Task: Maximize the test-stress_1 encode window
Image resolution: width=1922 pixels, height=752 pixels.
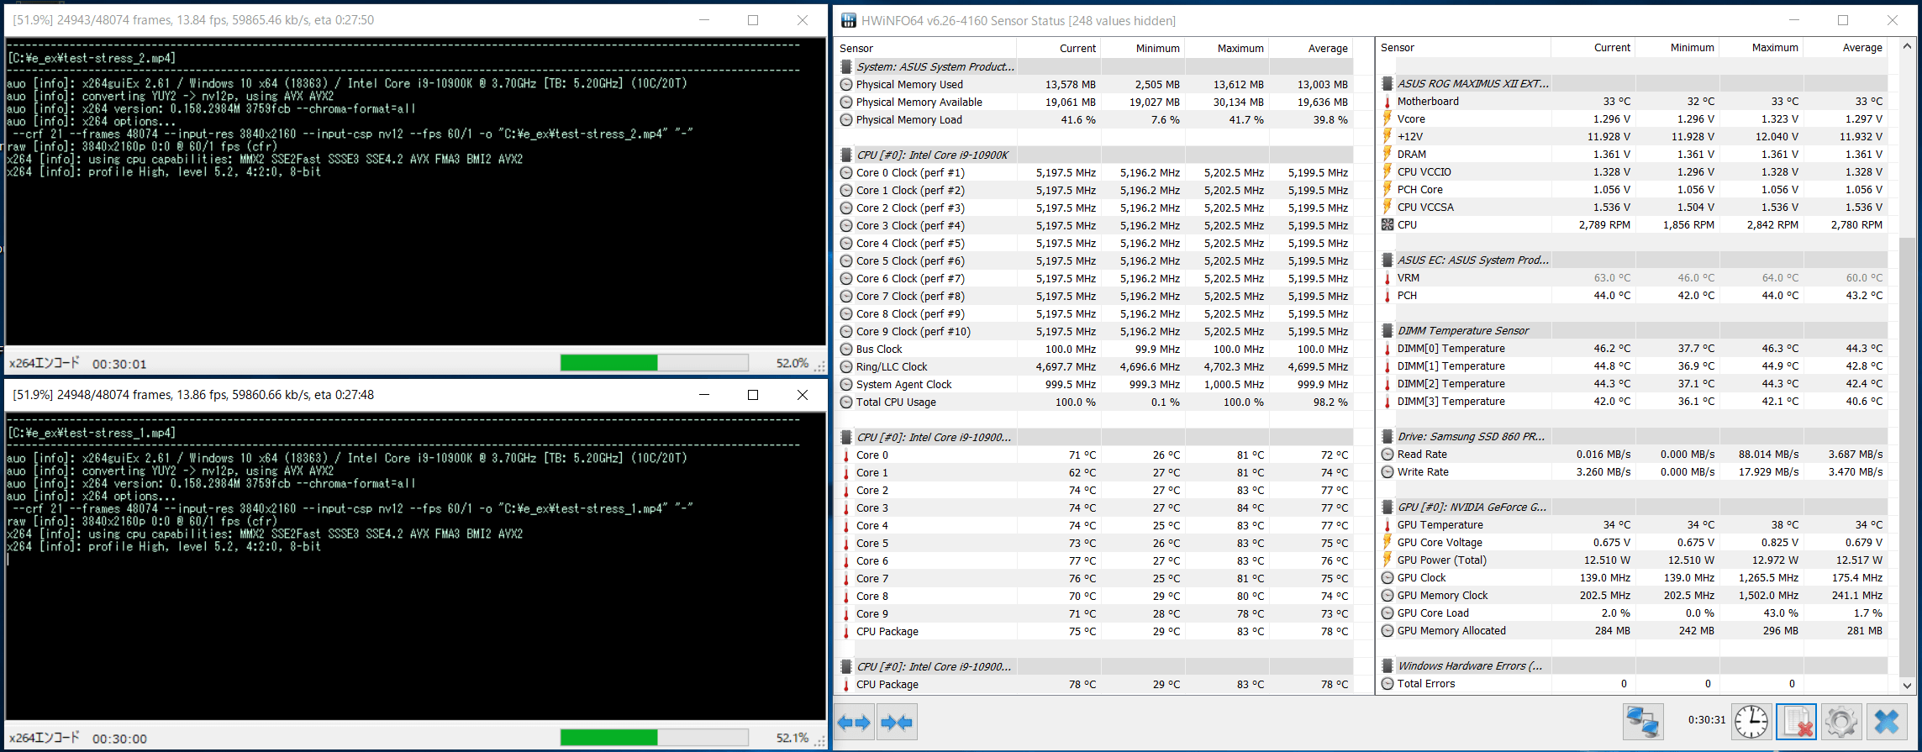Action: point(753,395)
